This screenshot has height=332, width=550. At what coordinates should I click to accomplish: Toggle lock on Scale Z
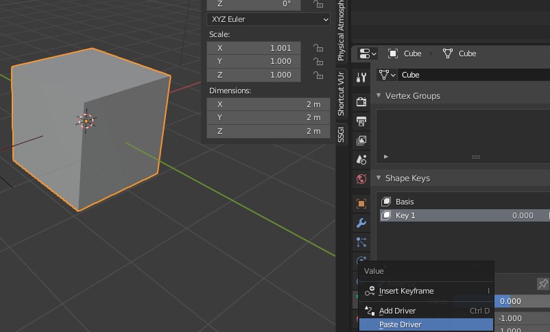(x=318, y=75)
